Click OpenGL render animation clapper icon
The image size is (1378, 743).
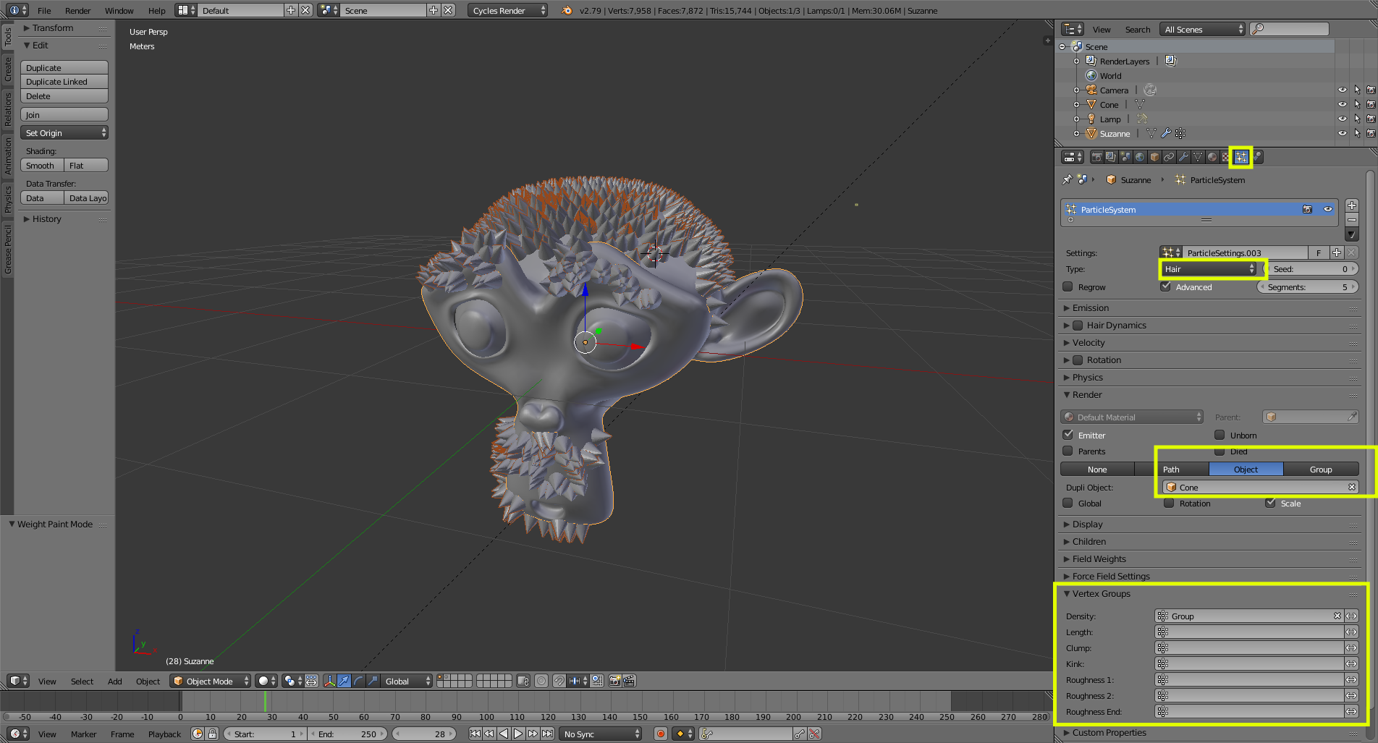(629, 681)
